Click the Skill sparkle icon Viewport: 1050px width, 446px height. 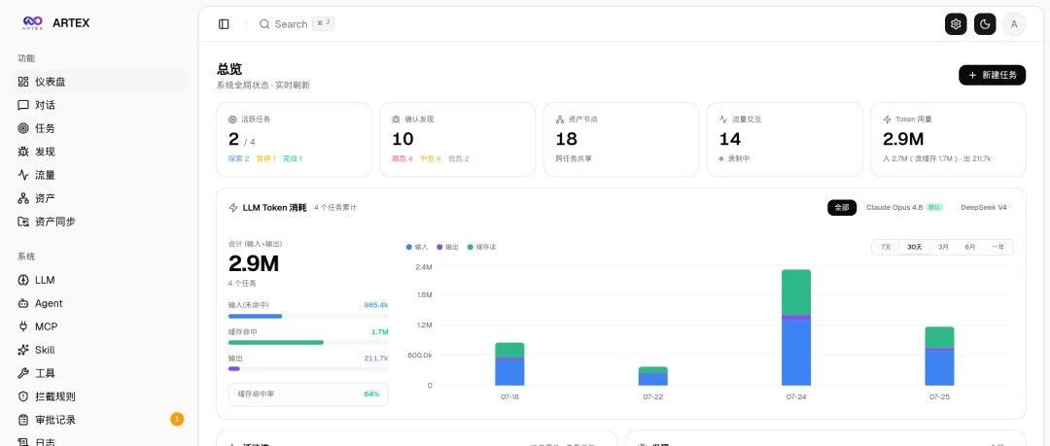pos(23,350)
